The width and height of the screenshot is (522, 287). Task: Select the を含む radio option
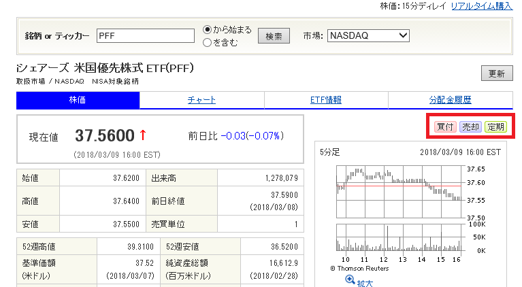pos(207,43)
